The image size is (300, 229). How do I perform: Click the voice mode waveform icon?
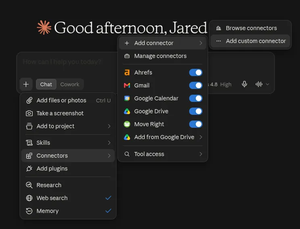(x=259, y=84)
